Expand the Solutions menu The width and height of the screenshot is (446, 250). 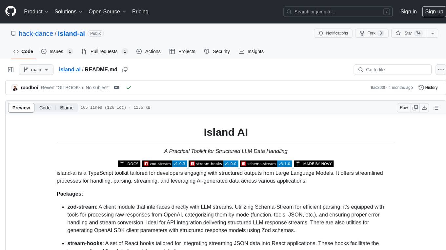pos(68,11)
